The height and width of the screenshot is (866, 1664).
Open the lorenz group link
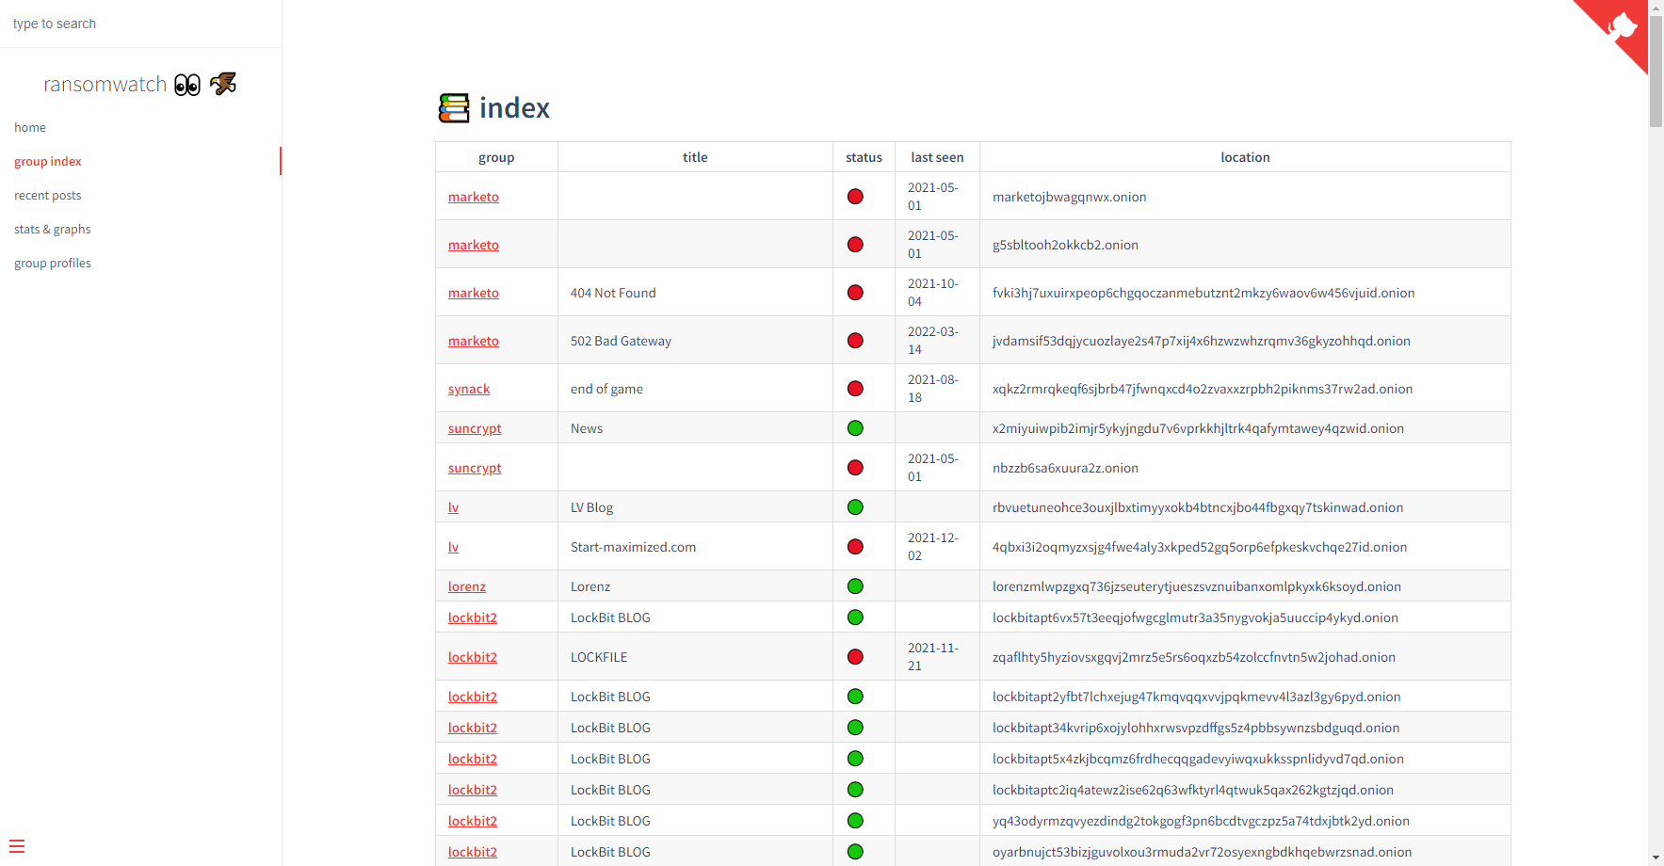(x=467, y=587)
